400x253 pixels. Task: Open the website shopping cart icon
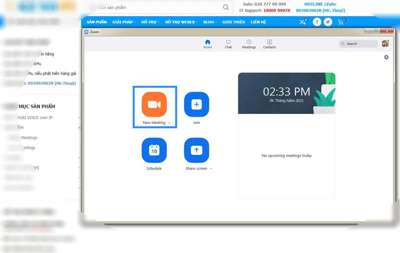coord(341,22)
